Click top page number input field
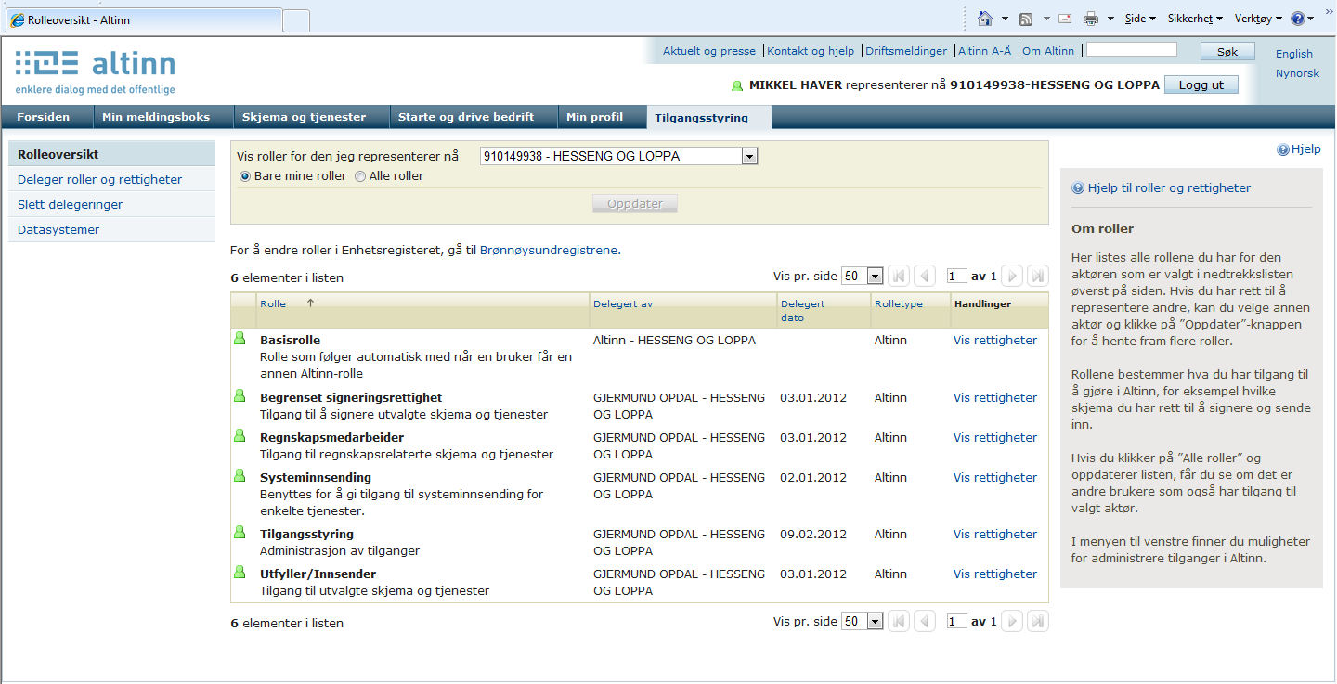Screen dimensions: 1337x684 pyautogui.click(x=956, y=277)
